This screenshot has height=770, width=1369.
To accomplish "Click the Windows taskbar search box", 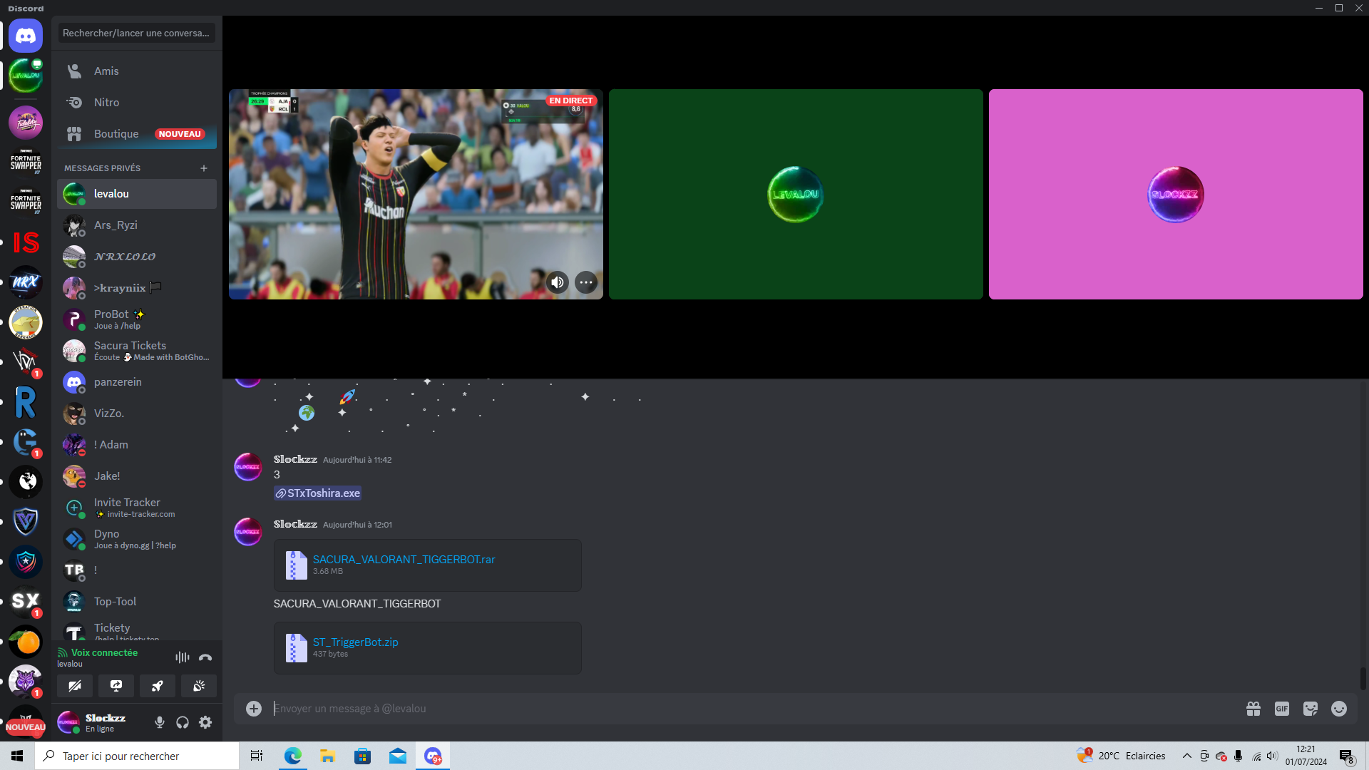I will (x=137, y=756).
